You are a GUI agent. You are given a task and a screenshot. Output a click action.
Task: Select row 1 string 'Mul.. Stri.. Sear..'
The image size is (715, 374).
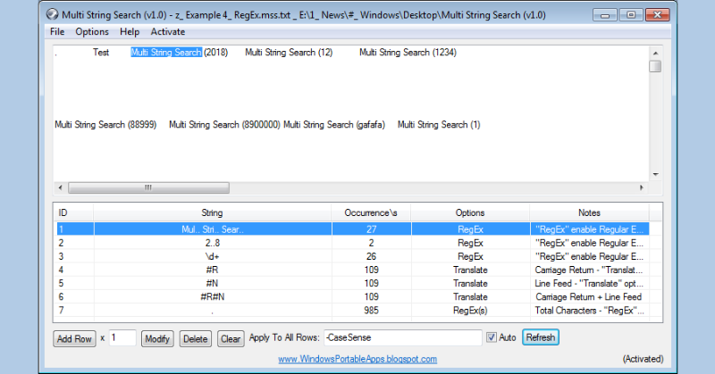pyautogui.click(x=213, y=229)
